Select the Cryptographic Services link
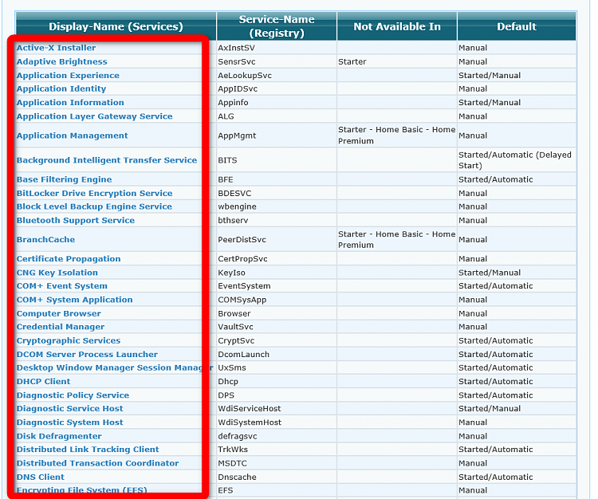This screenshot has height=499, width=598. click(x=69, y=340)
